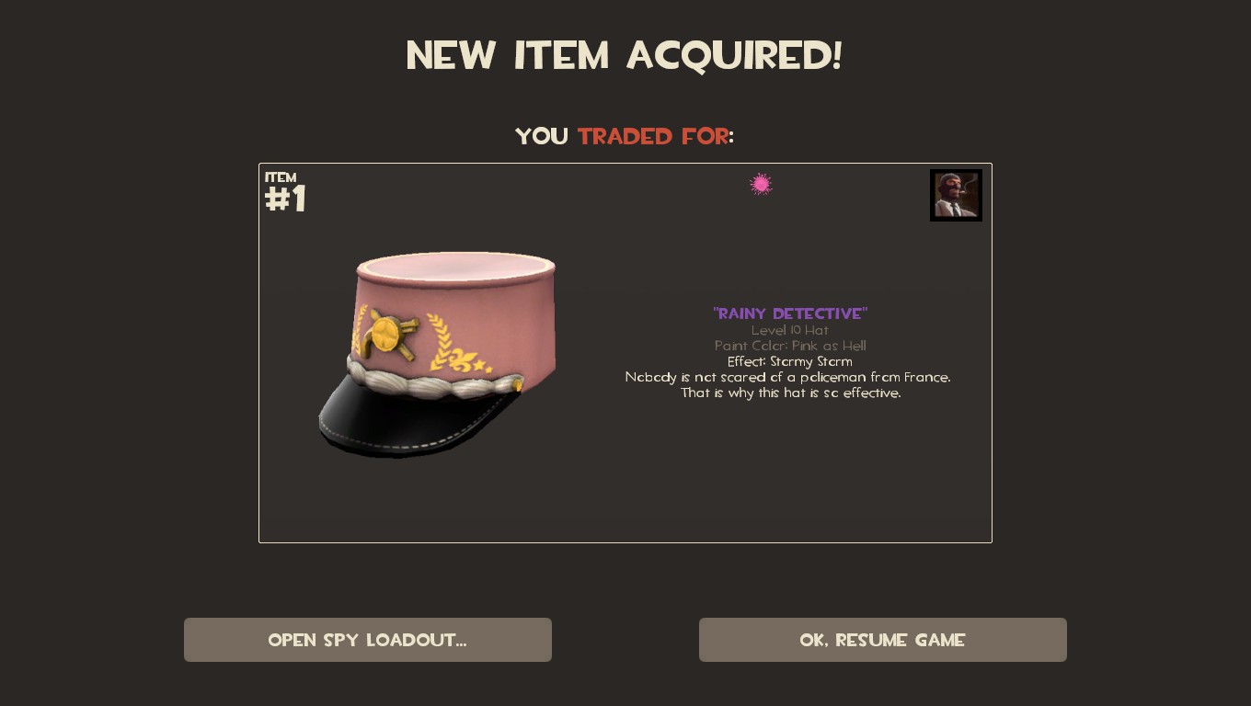The image size is (1251, 706).
Task: Click the pink flat top of hat
Action: tap(456, 267)
